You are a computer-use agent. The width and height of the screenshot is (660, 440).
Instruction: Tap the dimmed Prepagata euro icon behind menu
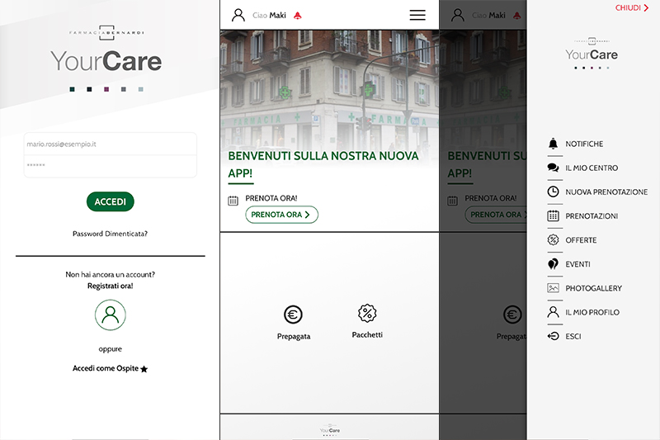tap(512, 315)
